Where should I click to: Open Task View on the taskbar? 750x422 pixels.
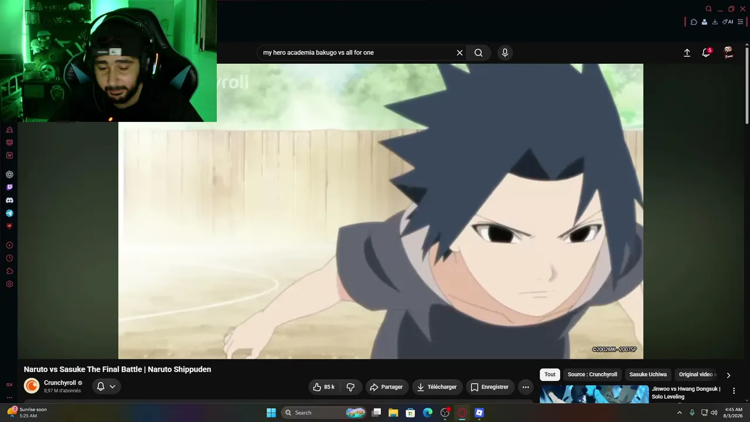(376, 413)
